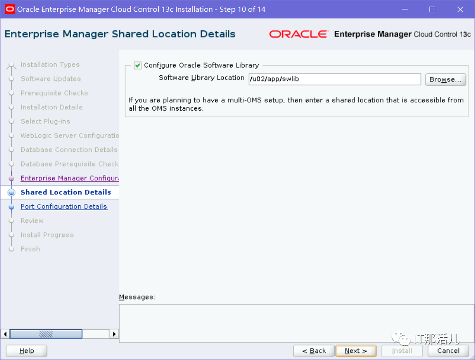This screenshot has width=475, height=360.
Task: Click the multi-OMS setup information text
Action: (296, 104)
